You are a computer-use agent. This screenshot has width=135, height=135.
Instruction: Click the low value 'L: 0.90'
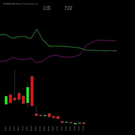tap(68, 9)
